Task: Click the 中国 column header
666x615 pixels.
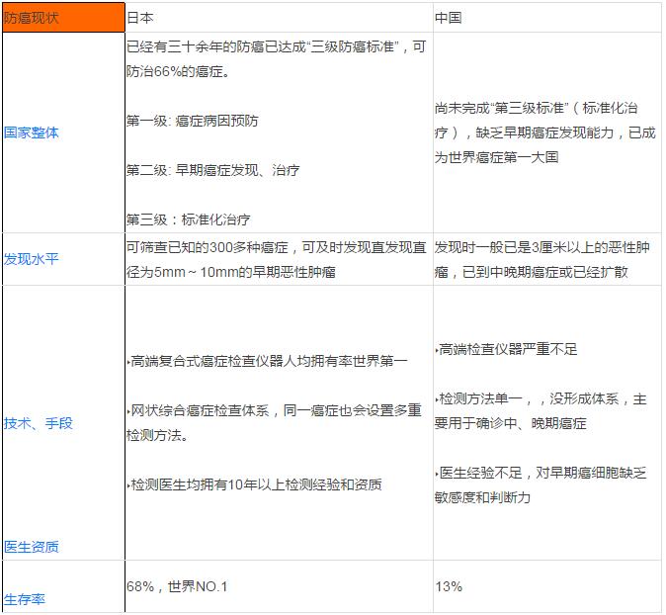Action: click(448, 18)
